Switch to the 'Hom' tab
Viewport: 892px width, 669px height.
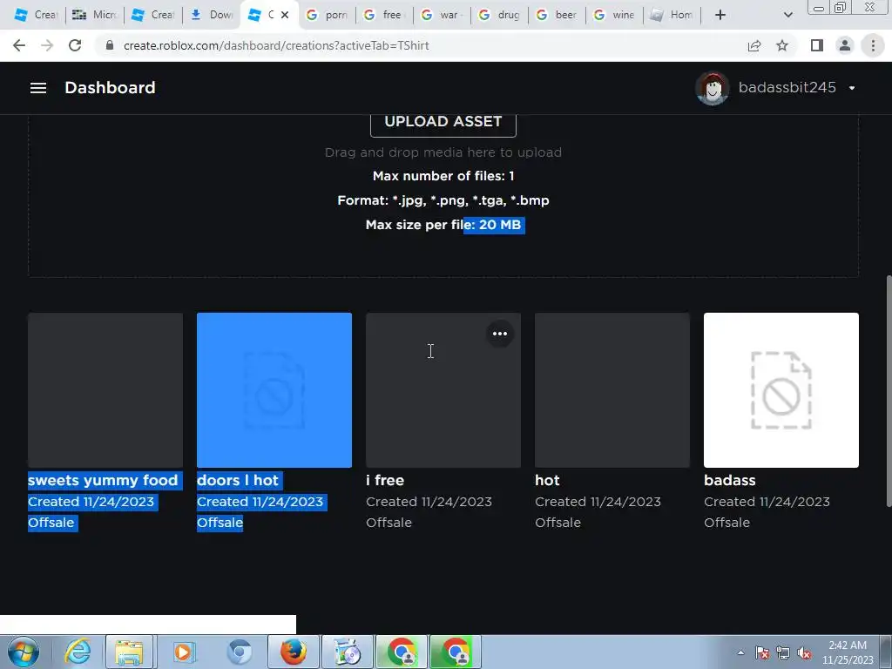coord(672,15)
